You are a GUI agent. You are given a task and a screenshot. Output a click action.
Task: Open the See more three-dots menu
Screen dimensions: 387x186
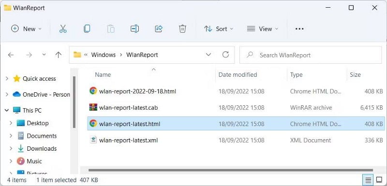pyautogui.click(x=299, y=29)
